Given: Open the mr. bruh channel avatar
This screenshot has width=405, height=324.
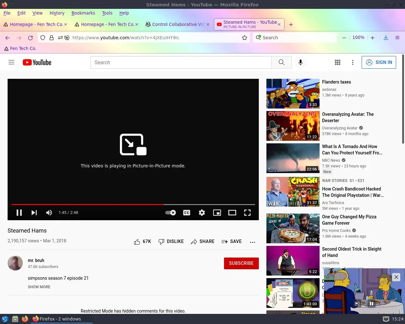Looking at the screenshot, I should (15, 263).
